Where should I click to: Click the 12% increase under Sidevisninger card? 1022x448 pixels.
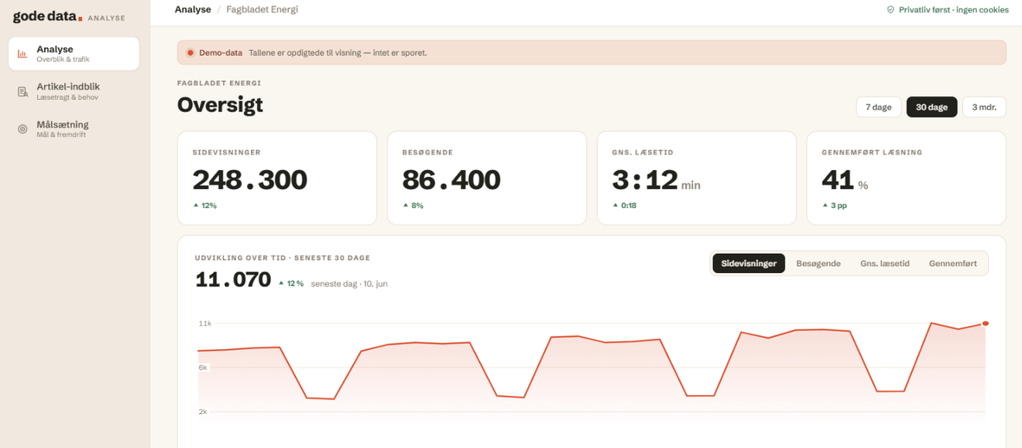pyautogui.click(x=205, y=206)
